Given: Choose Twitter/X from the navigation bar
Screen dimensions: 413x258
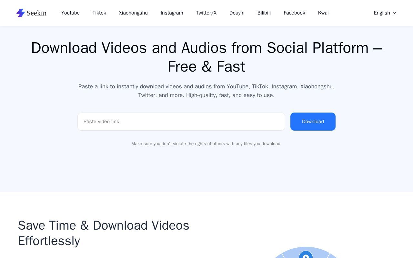Looking at the screenshot, I should pyautogui.click(x=206, y=13).
